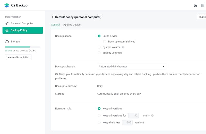Screen dimensions: 206x134
Task: Click the Manage Subscription button
Action: point(18,57)
